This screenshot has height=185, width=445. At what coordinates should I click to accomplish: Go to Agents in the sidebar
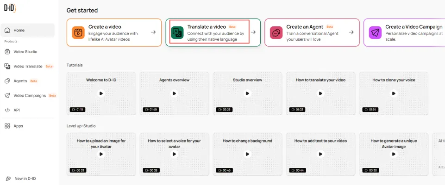pos(20,81)
